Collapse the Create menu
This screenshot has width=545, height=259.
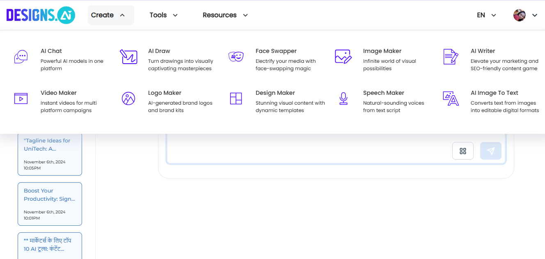110,15
